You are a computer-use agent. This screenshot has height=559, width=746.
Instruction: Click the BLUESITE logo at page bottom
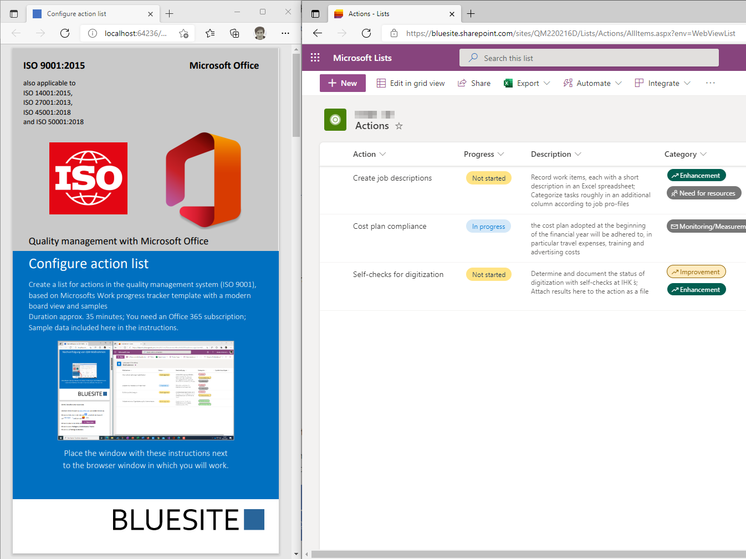pyautogui.click(x=188, y=520)
